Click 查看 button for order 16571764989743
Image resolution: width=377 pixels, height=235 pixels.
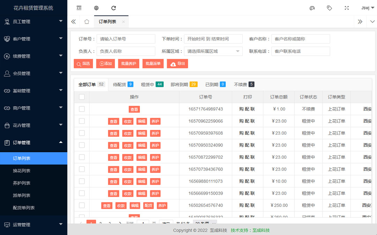pos(134,109)
